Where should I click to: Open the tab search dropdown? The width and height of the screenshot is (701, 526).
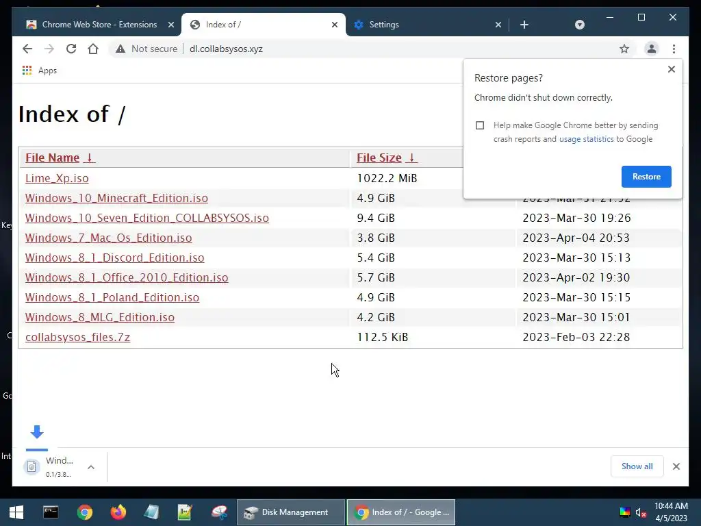pos(579,25)
